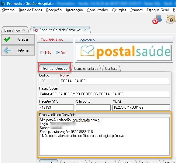
Task: Open the users folder icon in toolbar
Action: point(171,19)
